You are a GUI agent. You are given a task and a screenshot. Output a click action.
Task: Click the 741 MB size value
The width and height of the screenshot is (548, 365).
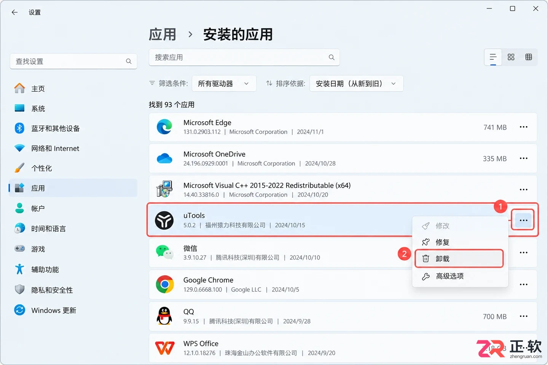(x=495, y=127)
